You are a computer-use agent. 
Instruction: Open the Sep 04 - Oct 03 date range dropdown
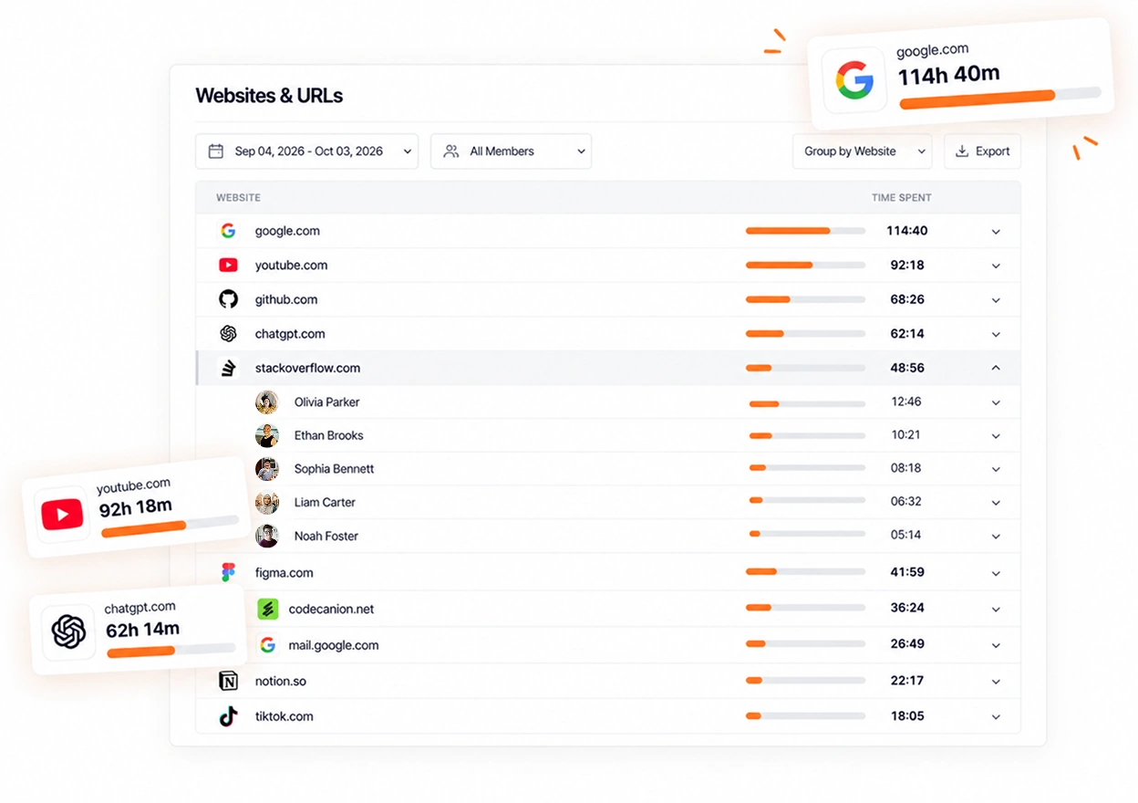point(306,151)
